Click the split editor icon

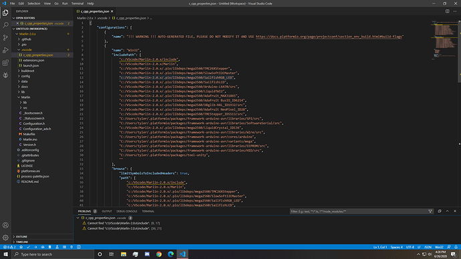pyautogui.click(x=447, y=11)
